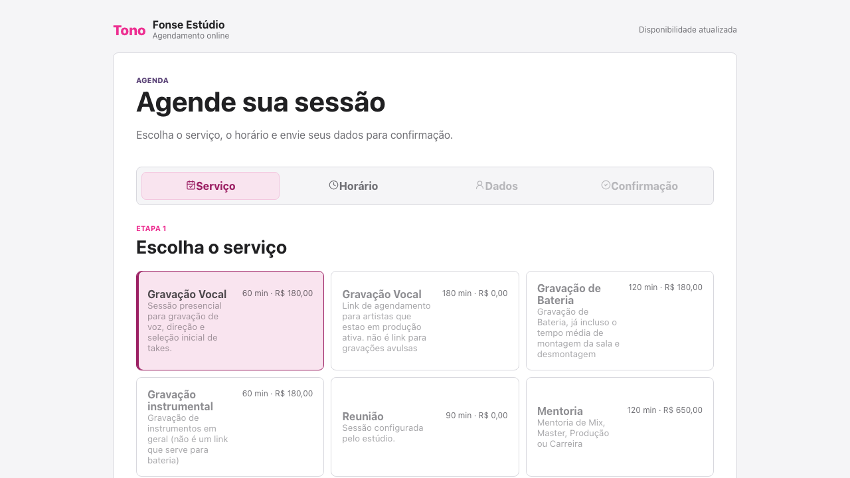Click the person icon beside Dados
This screenshot has height=478, width=850.
click(x=479, y=185)
